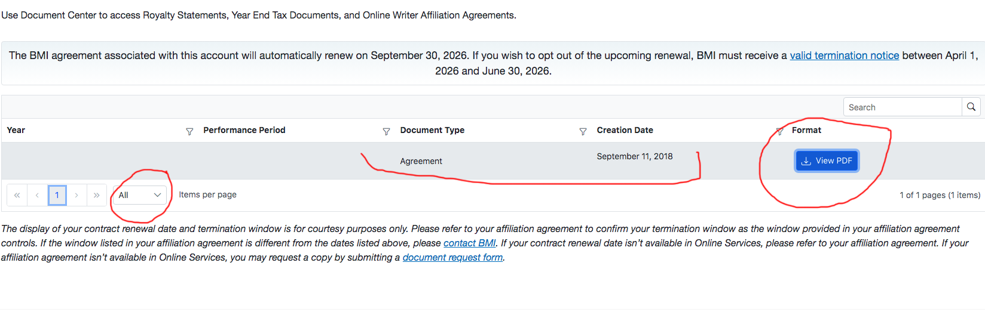985x312 pixels.
Task: Jump to the last page
Action: tap(97, 195)
